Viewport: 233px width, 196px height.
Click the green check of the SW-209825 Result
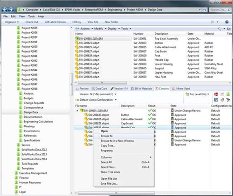point(150,119)
